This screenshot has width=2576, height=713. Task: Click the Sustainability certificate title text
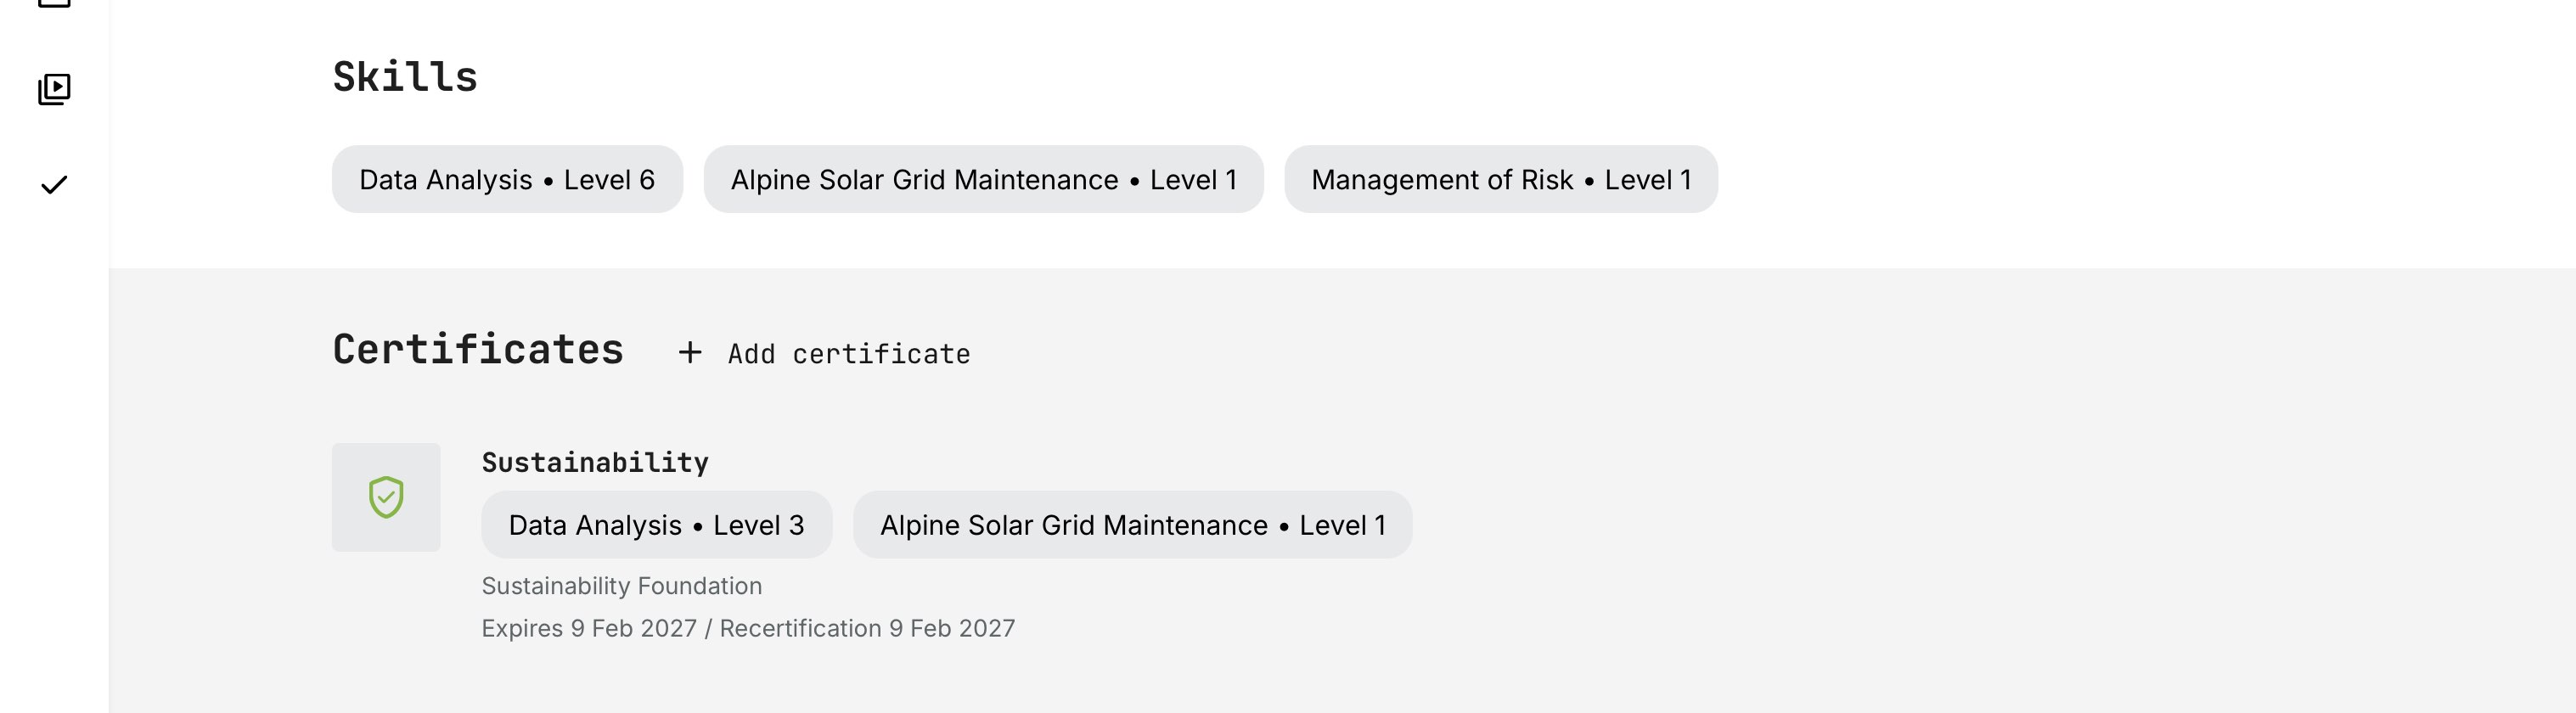pyautogui.click(x=595, y=462)
